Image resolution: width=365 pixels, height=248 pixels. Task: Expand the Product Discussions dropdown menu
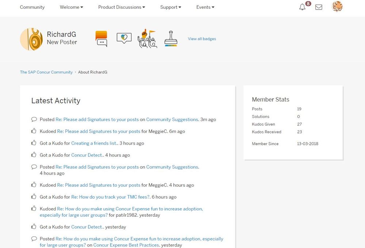coord(122,7)
